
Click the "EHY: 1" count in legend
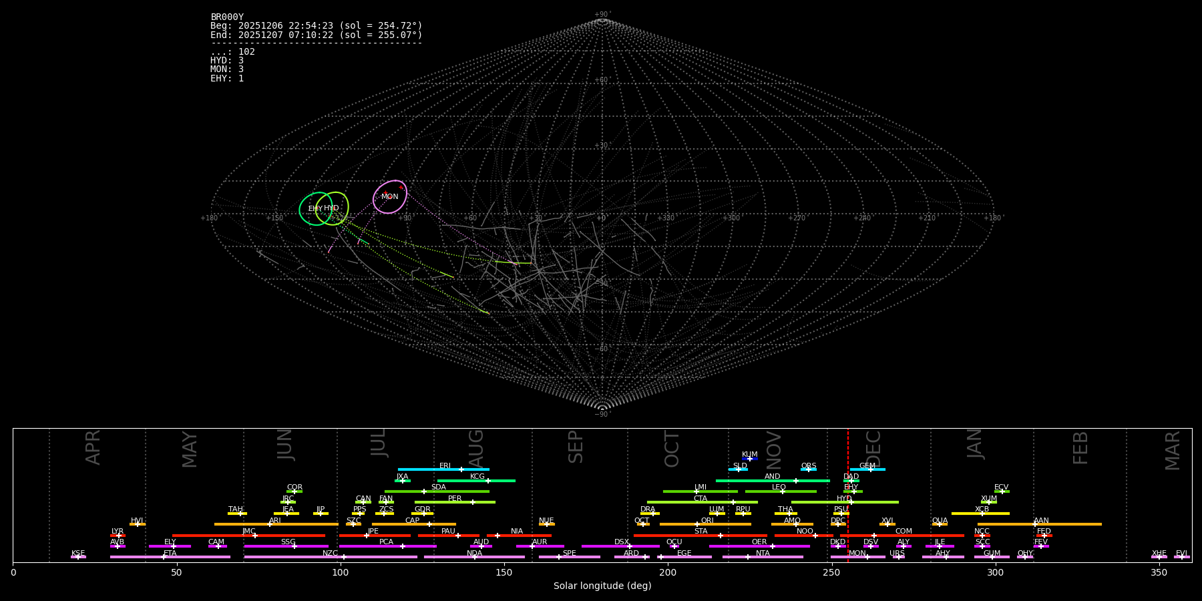[x=227, y=79]
